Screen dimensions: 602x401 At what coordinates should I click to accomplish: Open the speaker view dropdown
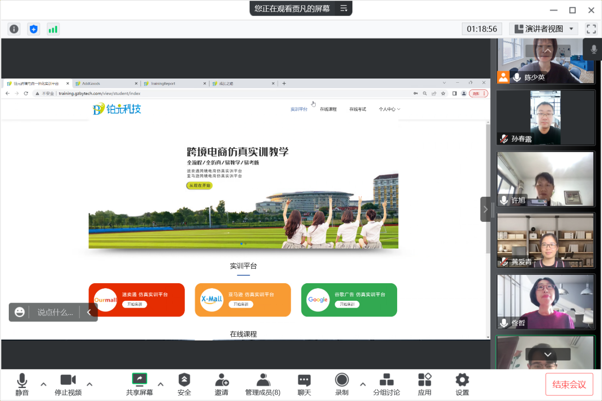coord(544,29)
